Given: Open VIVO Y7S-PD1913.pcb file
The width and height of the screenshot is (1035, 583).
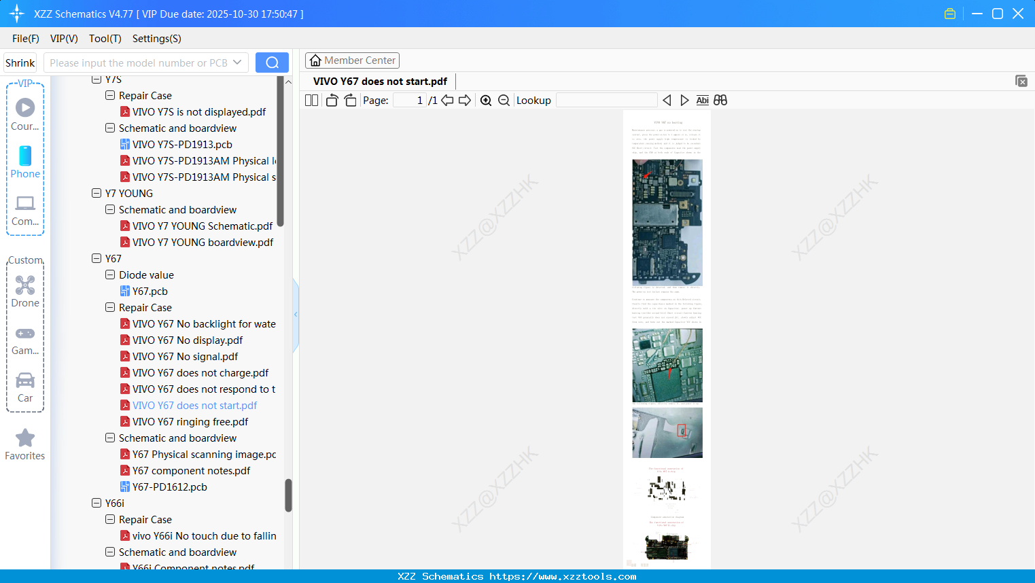Looking at the screenshot, I should (182, 144).
